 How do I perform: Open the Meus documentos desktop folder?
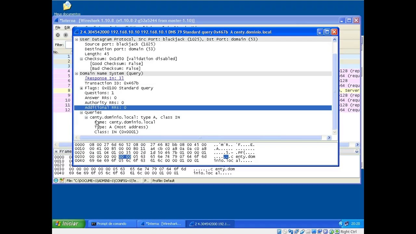(67, 8)
